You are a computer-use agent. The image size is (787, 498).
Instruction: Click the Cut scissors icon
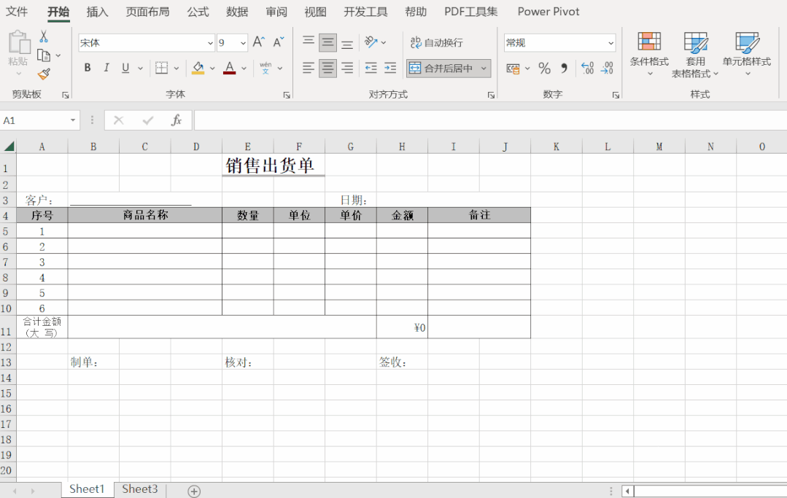click(x=44, y=36)
